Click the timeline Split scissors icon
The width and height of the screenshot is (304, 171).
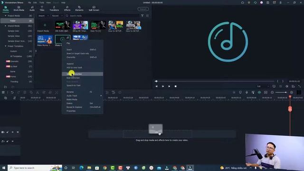38,93
